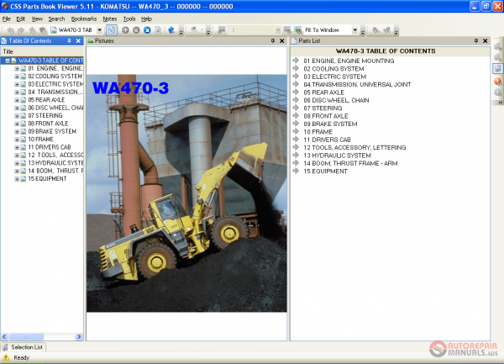
Task: Switch to the Selection List tab
Action: (24, 347)
